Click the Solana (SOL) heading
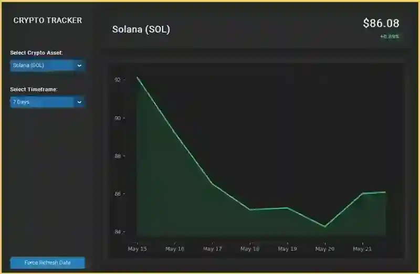Screen dimensions: 420x274 pyautogui.click(x=141, y=29)
